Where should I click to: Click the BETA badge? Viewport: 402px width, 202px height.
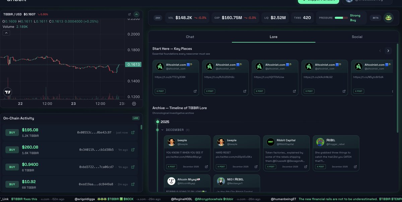376,18
